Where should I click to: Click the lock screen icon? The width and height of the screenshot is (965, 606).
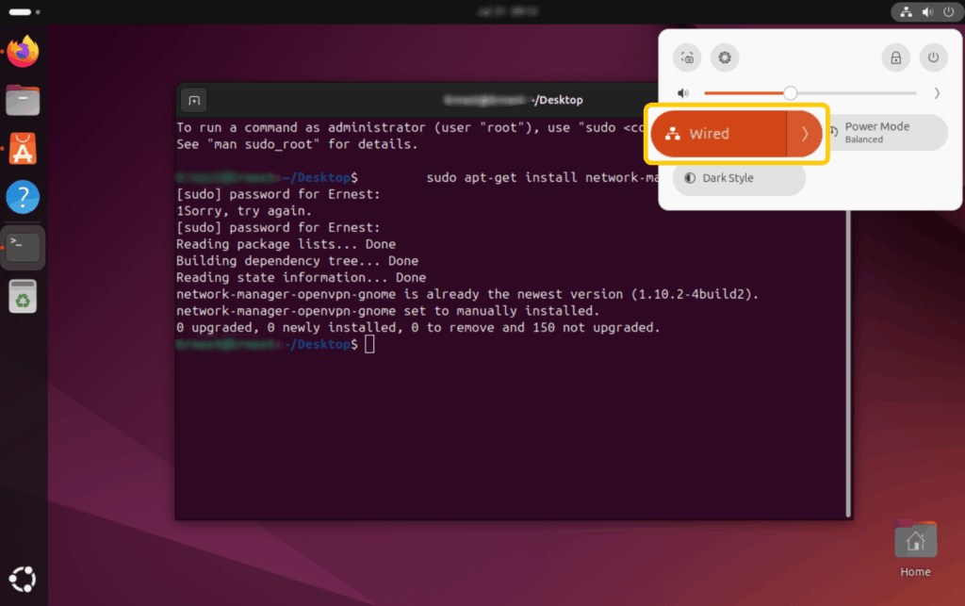(x=895, y=57)
